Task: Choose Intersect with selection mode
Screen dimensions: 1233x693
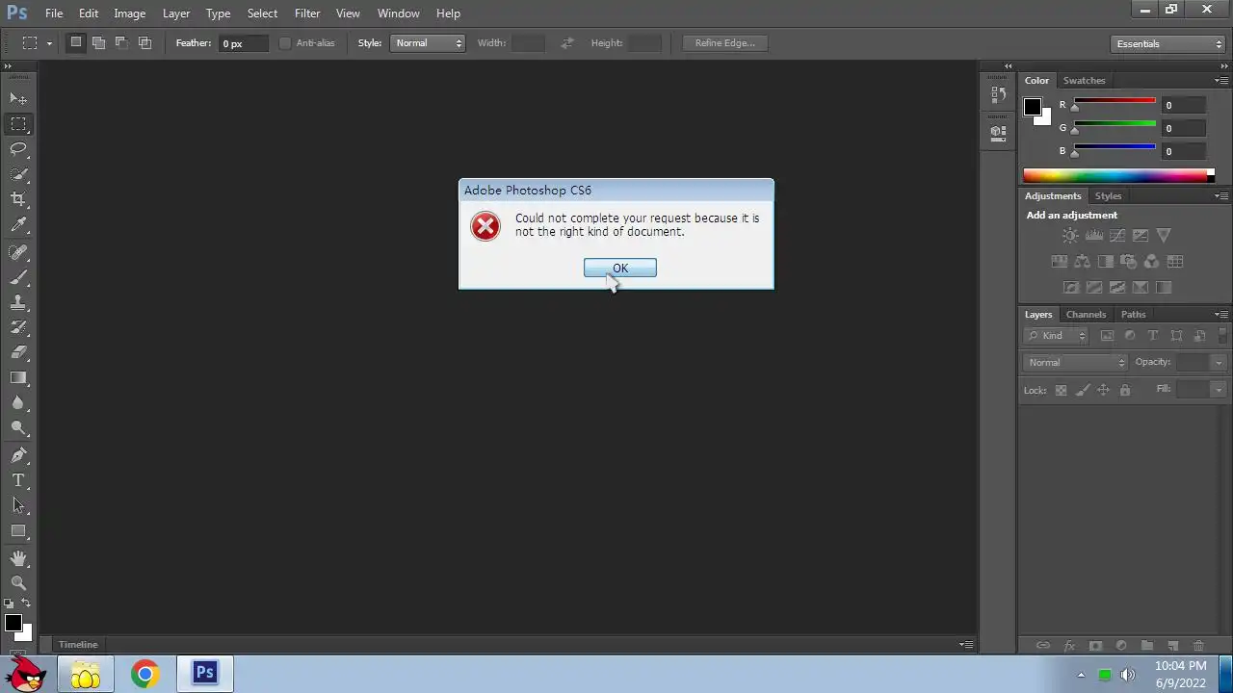Action: pos(144,43)
